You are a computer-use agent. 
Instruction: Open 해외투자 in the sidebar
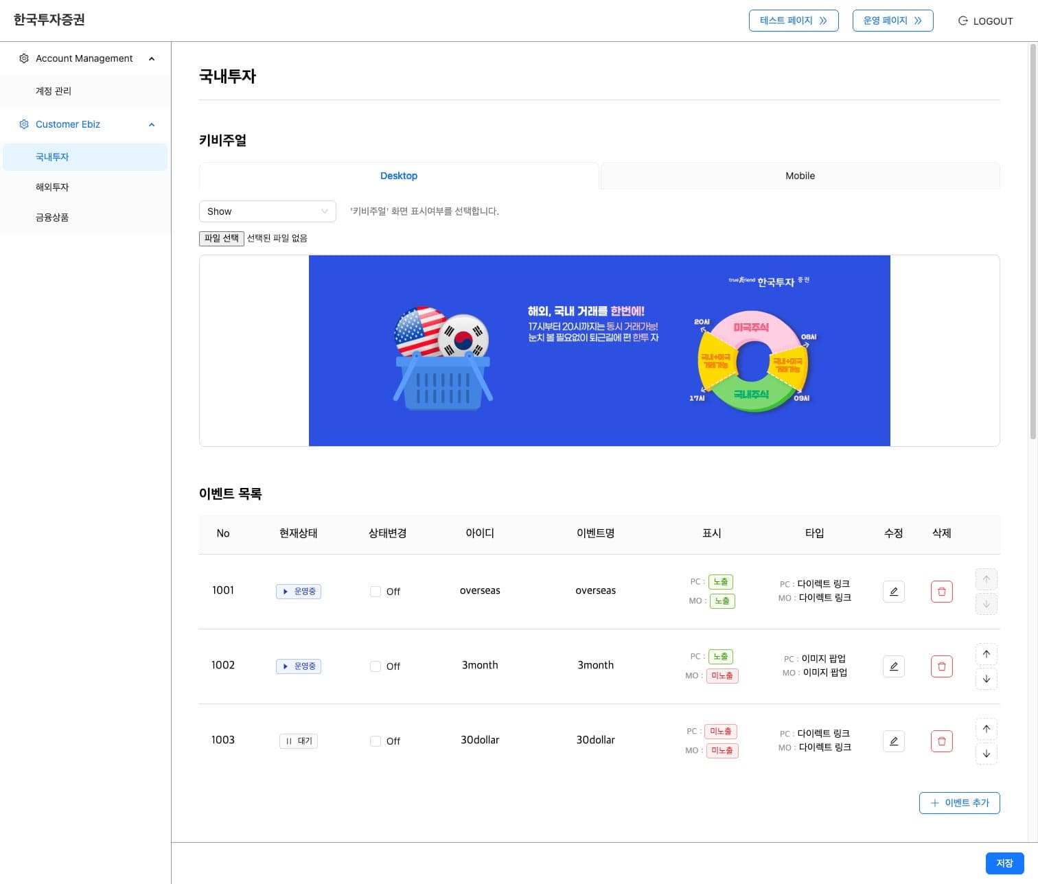pyautogui.click(x=52, y=187)
